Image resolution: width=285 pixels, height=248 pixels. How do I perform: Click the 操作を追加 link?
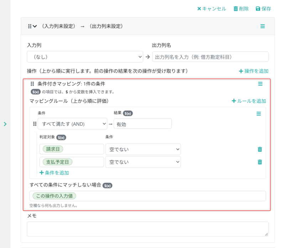point(254,71)
